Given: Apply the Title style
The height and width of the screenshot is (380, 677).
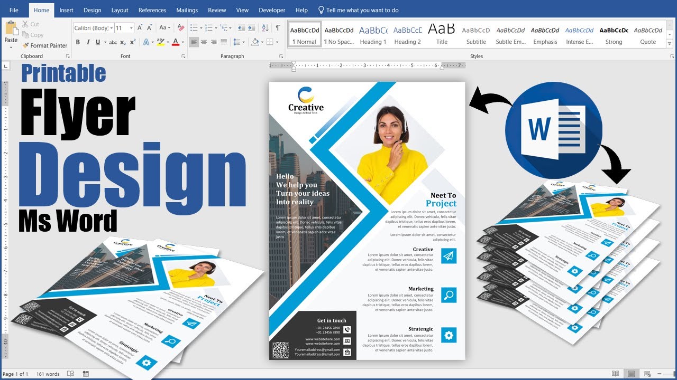Looking at the screenshot, I should point(442,35).
